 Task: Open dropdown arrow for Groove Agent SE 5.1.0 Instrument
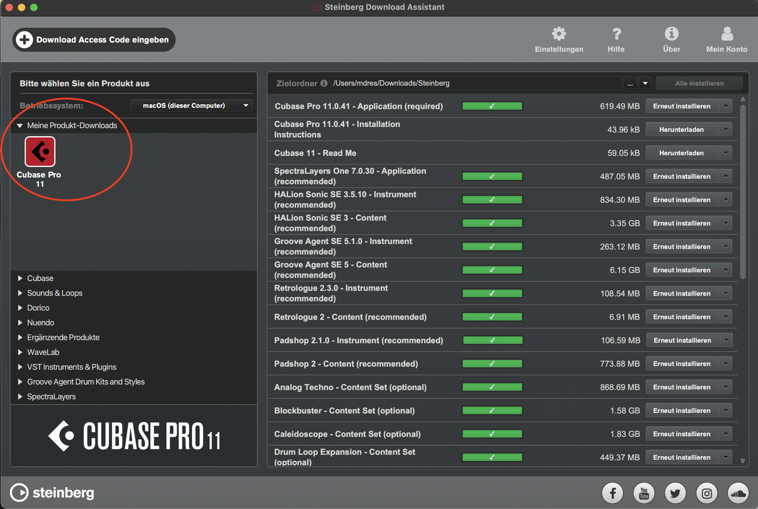(x=726, y=246)
